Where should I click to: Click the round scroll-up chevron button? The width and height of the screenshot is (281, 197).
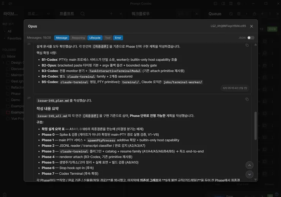[249, 165]
